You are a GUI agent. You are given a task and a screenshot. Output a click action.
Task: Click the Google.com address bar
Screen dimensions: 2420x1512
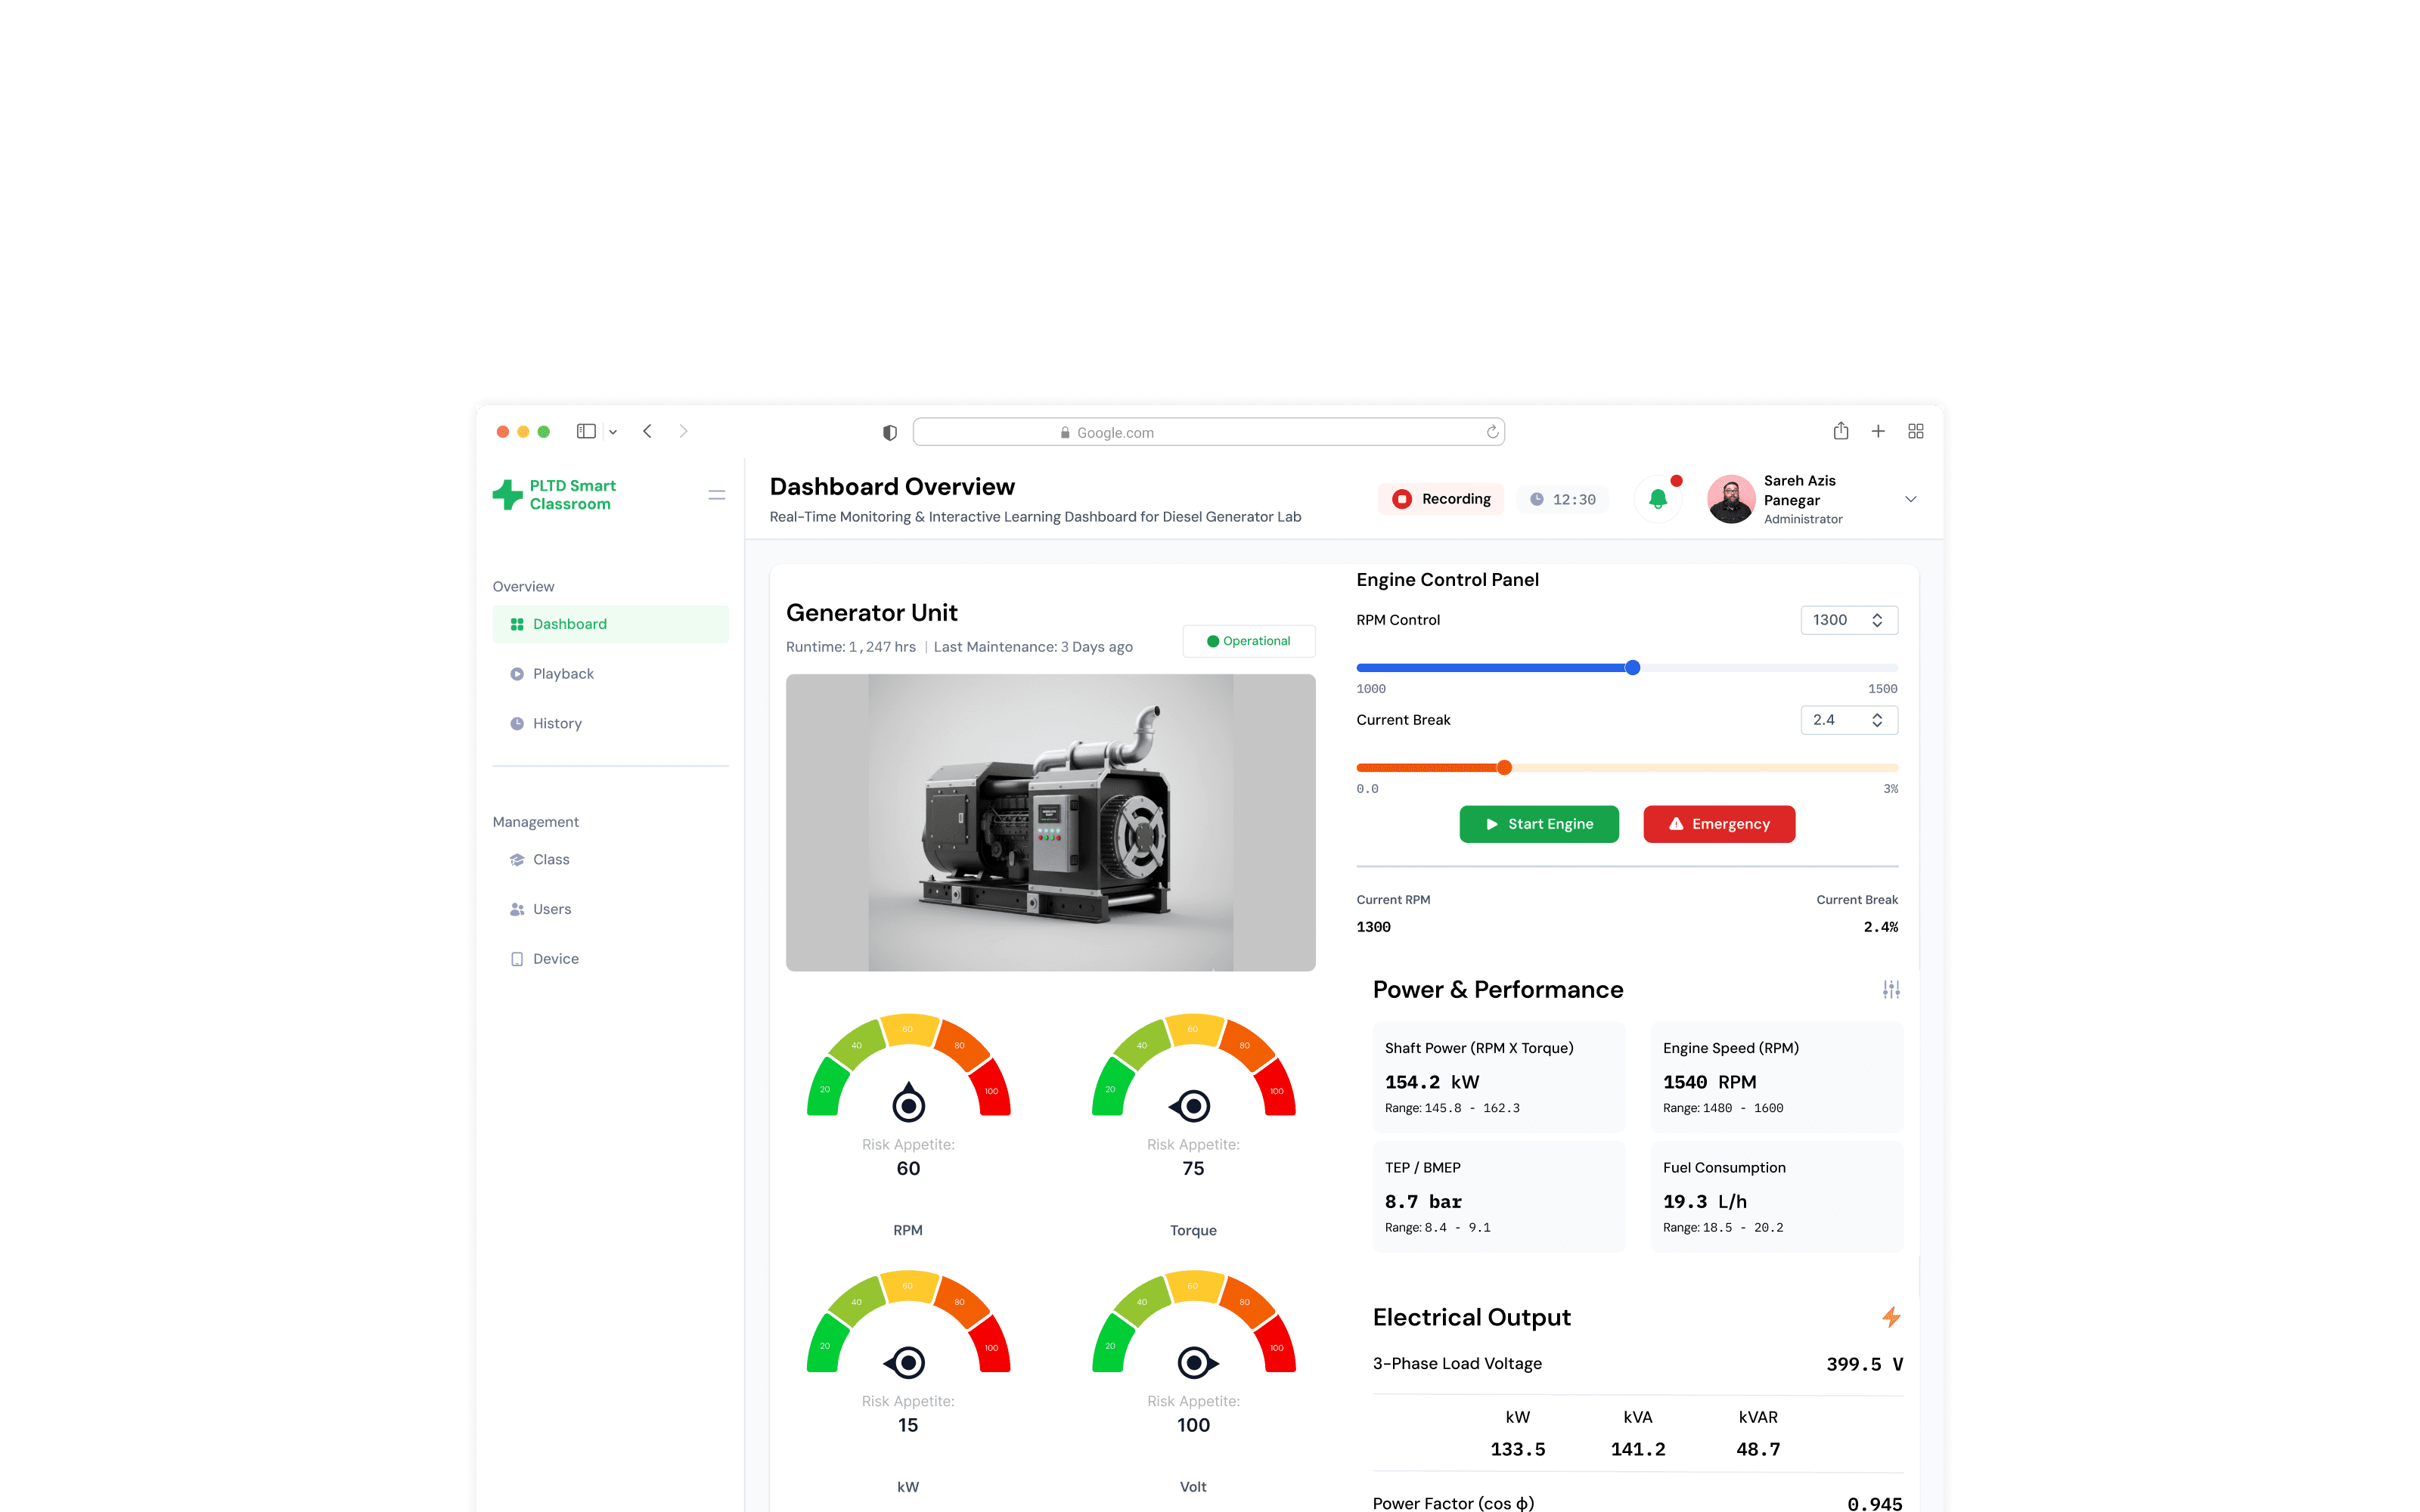1209,432
